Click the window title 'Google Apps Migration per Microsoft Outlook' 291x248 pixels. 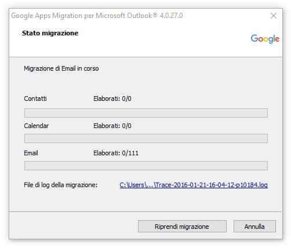click(x=97, y=16)
